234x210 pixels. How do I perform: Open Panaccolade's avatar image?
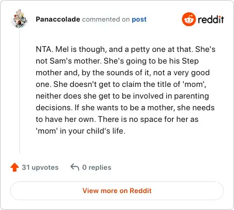point(19,19)
